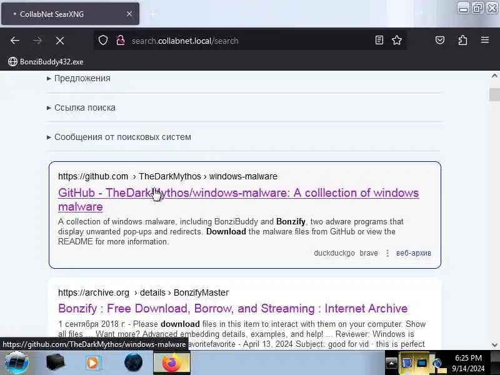Open BonziBuddy432.exe bookmark

click(x=46, y=61)
